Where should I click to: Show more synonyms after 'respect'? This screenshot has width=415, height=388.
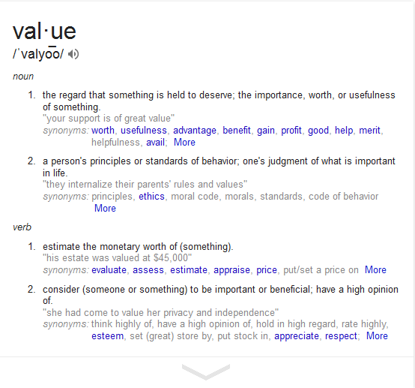pos(377,336)
